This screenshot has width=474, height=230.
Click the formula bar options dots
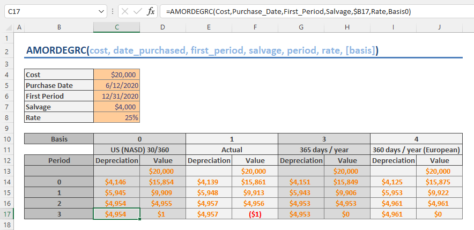coord(113,11)
